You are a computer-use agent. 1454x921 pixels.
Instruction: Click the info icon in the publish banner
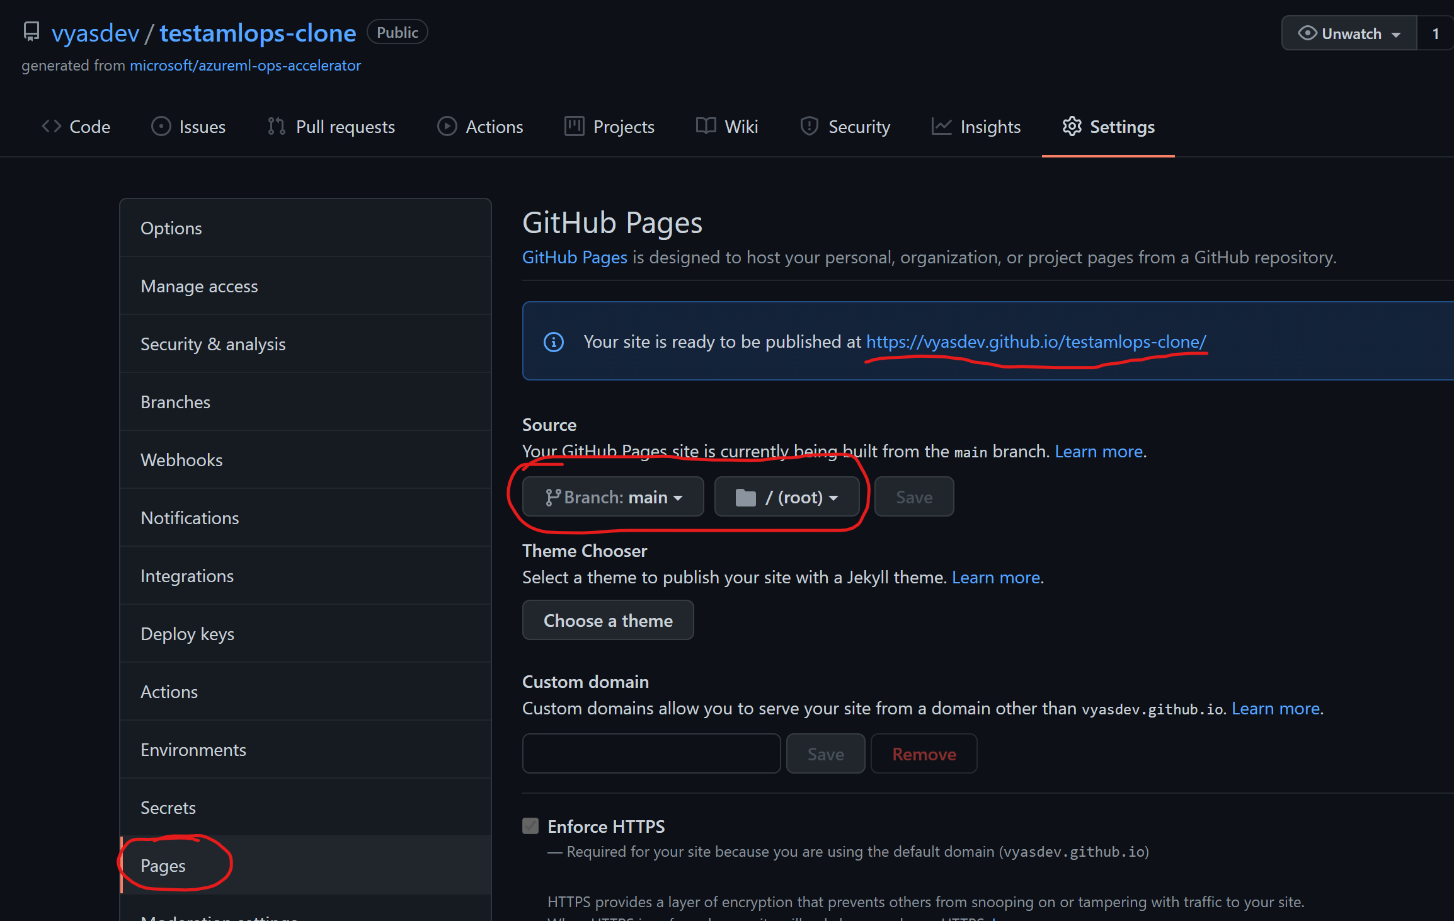(x=554, y=342)
